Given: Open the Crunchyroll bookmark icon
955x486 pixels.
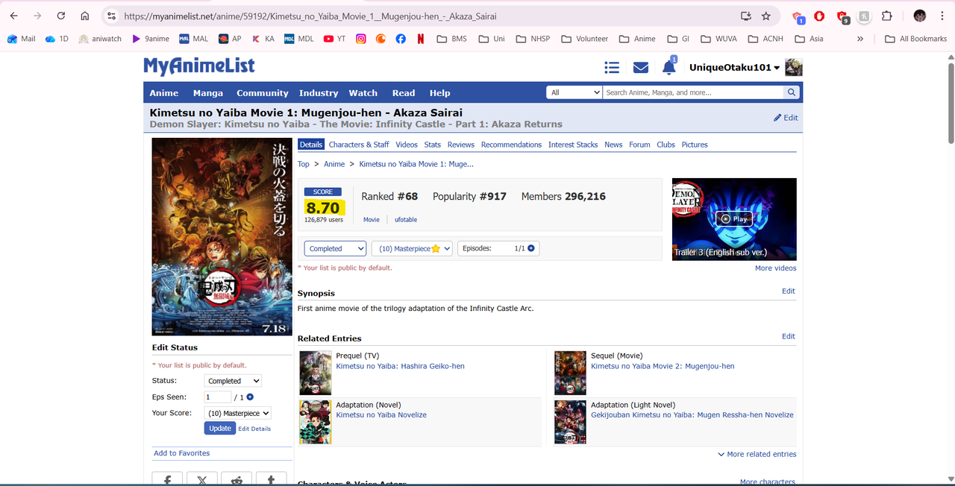Looking at the screenshot, I should [x=381, y=39].
